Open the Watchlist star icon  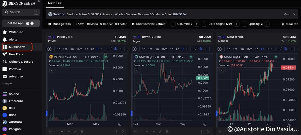click(x=5, y=32)
